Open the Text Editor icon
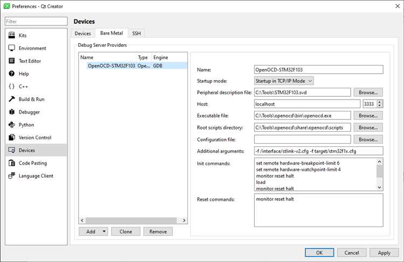Viewport: 404px width, 262px height. tap(12, 61)
